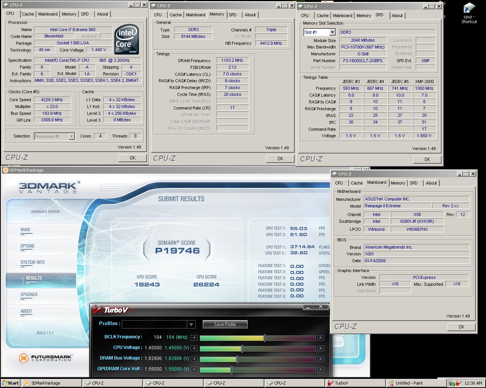This screenshot has height=388, width=486.
Task: Select MAIN in 3DMark Vantage sidebar
Action: point(25,230)
